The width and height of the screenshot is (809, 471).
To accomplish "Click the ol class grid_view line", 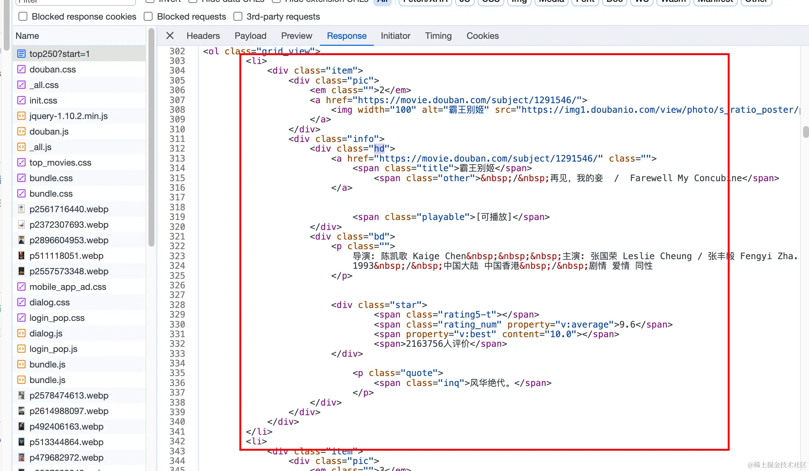I will pos(262,51).
